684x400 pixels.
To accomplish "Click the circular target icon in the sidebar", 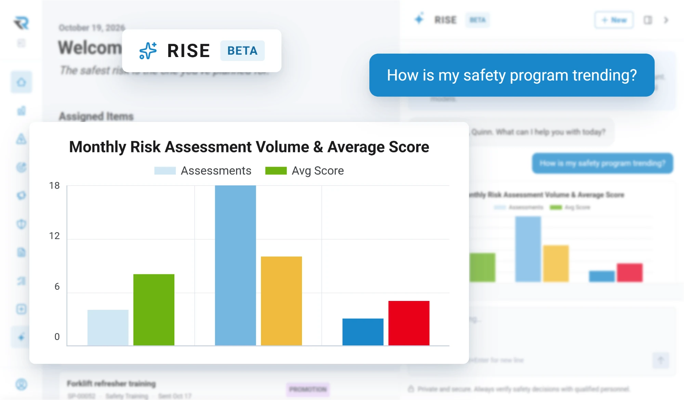I will 21,167.
